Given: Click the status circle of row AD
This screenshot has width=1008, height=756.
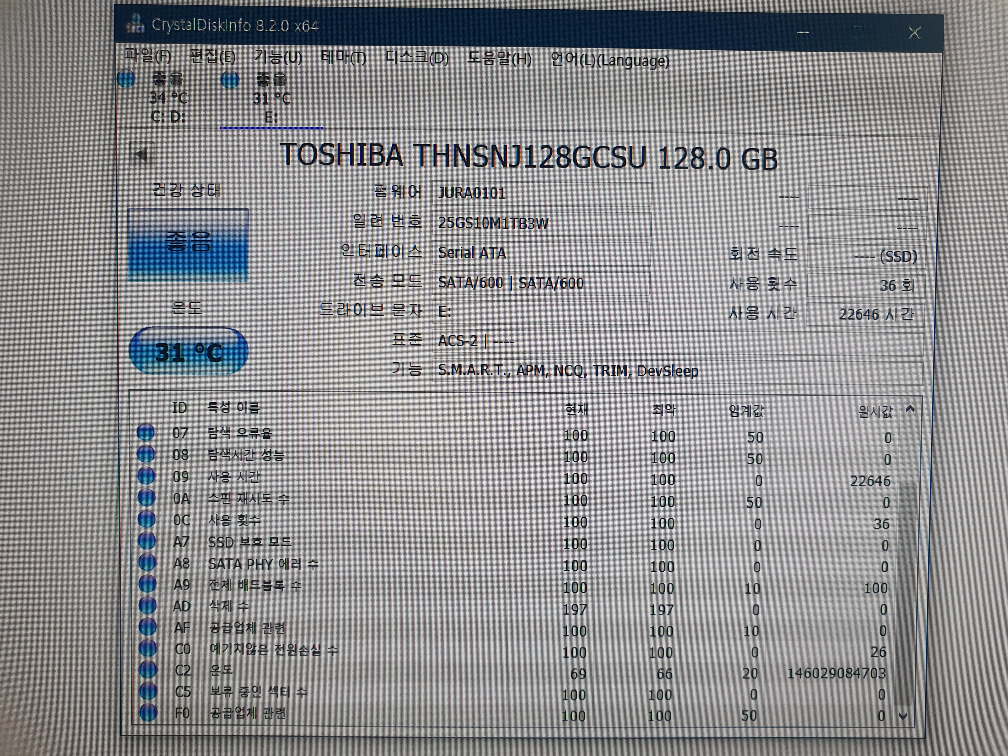Looking at the screenshot, I should tap(148, 605).
